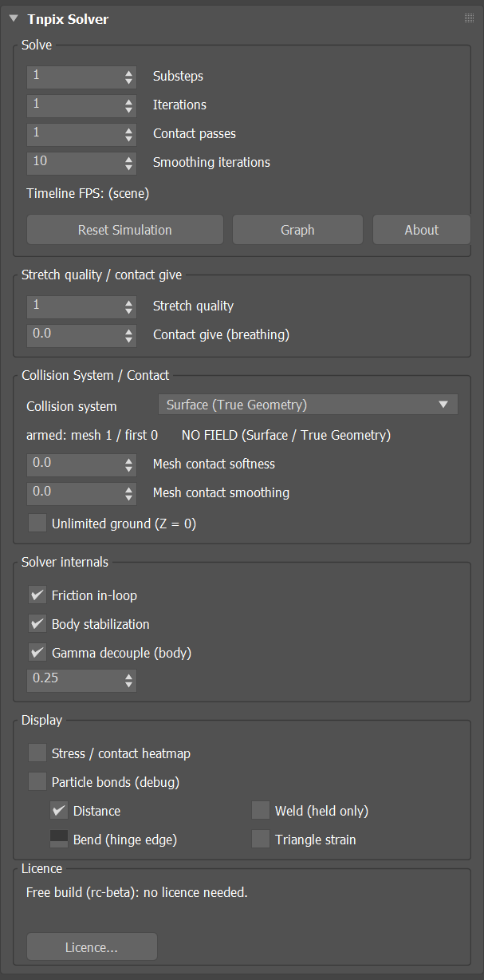484x980 pixels.
Task: Enable Stress / contact heatmap checkbox
Action: point(37,753)
